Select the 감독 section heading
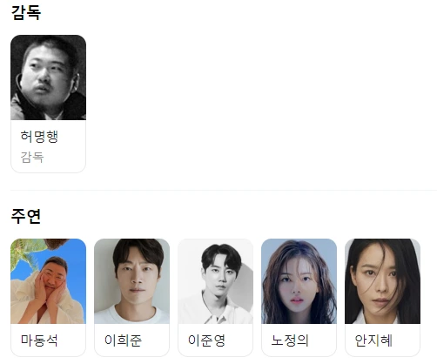 (x=26, y=13)
